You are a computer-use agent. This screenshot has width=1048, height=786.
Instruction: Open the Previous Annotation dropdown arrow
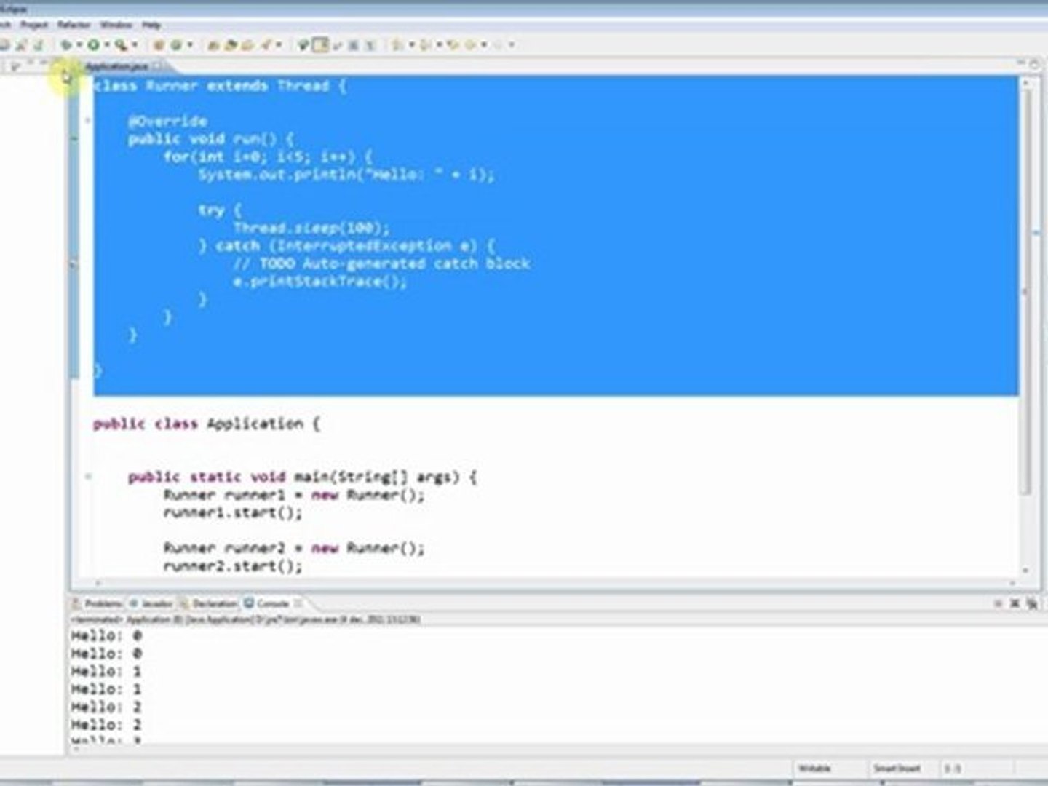[439, 45]
